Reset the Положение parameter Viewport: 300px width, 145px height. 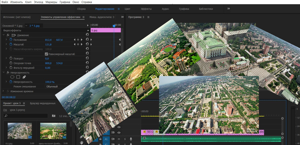pos(87,40)
